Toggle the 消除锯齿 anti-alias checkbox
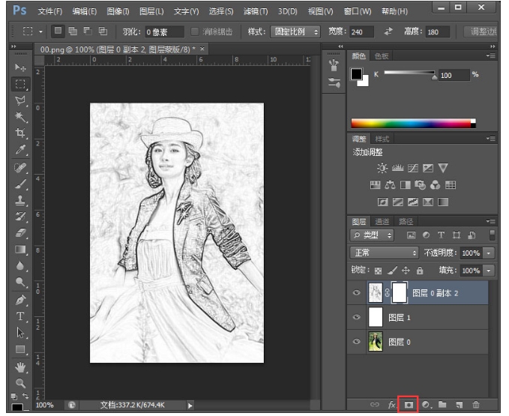The height and width of the screenshot is (416, 509). [x=195, y=32]
